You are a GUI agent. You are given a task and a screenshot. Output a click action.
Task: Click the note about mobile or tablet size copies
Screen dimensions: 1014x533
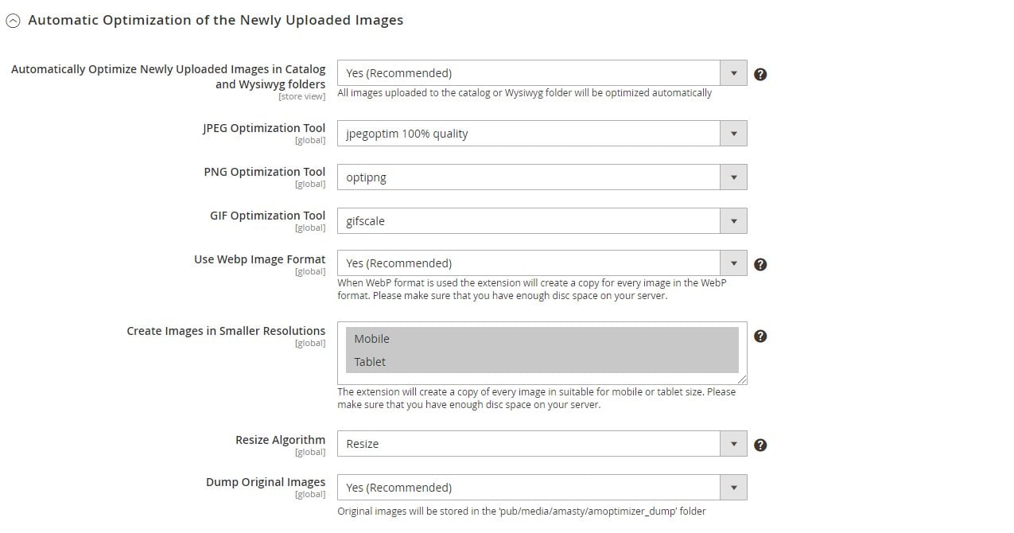(537, 399)
